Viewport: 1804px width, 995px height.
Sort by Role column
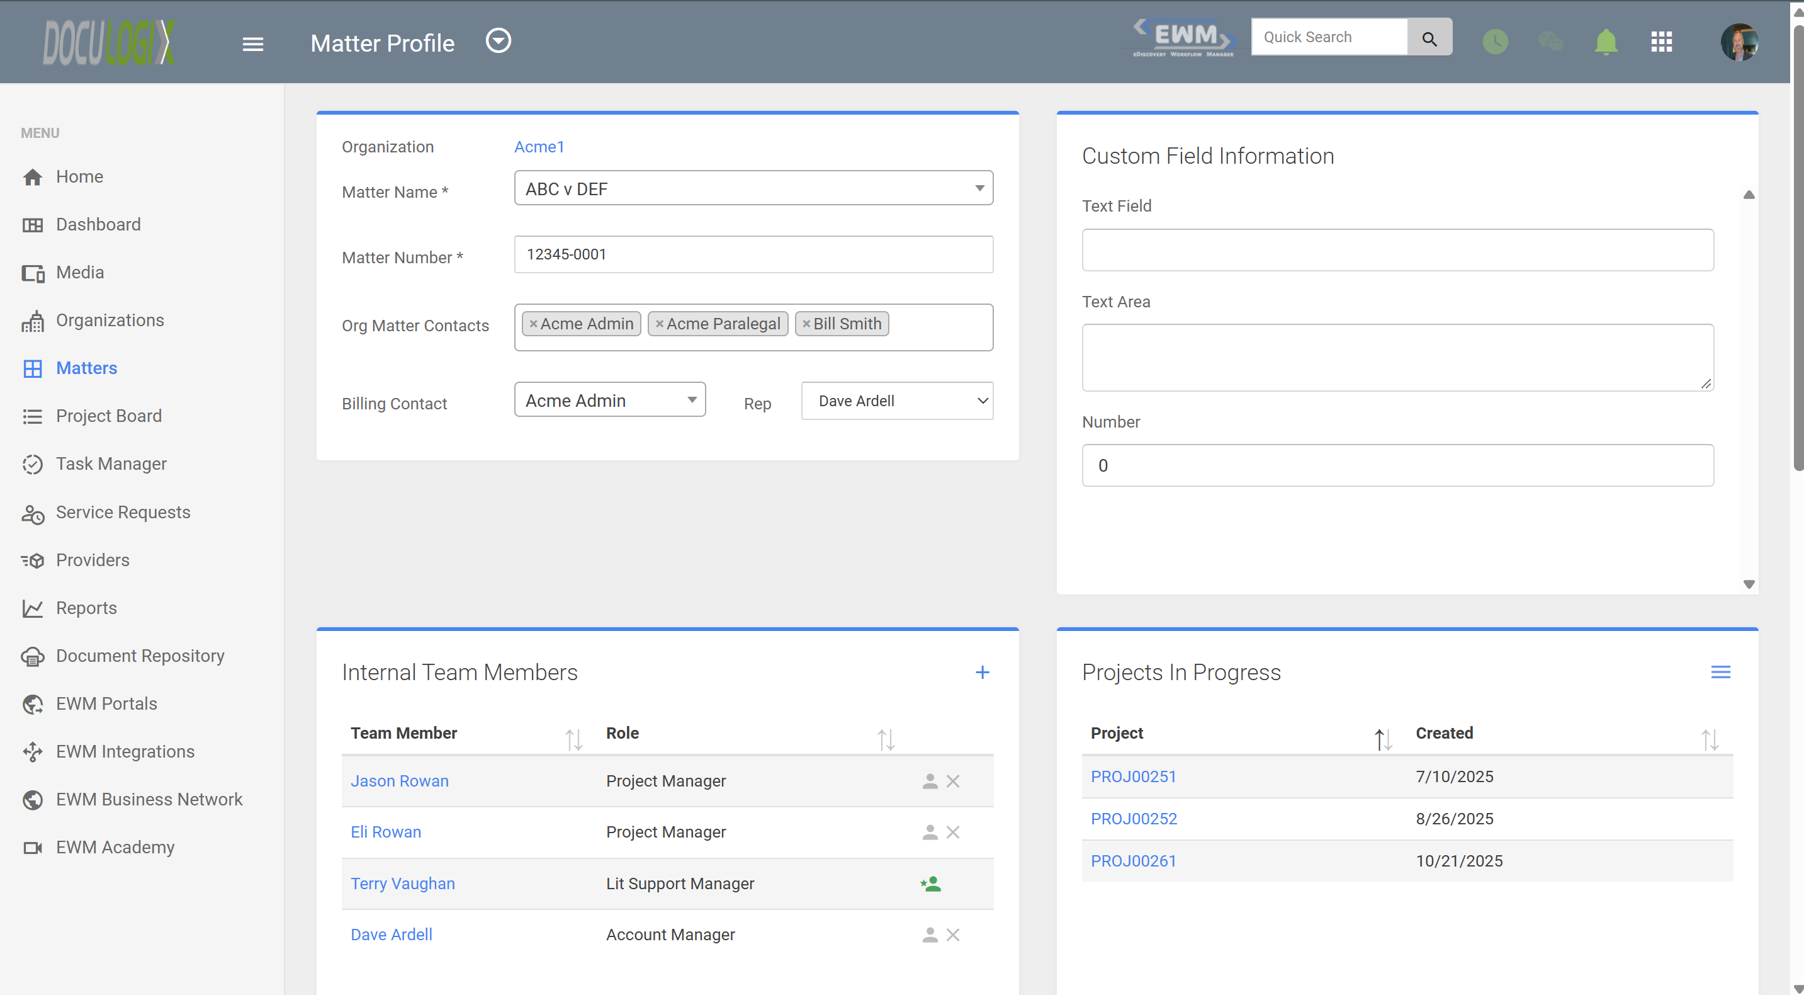[886, 739]
